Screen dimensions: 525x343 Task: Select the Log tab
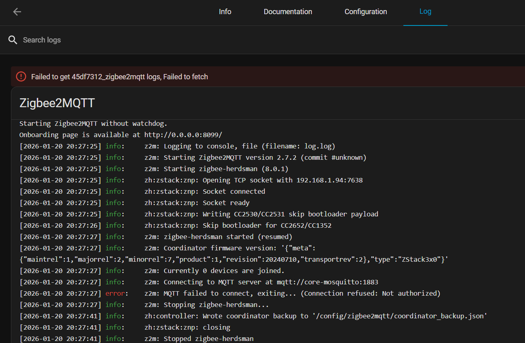[425, 12]
